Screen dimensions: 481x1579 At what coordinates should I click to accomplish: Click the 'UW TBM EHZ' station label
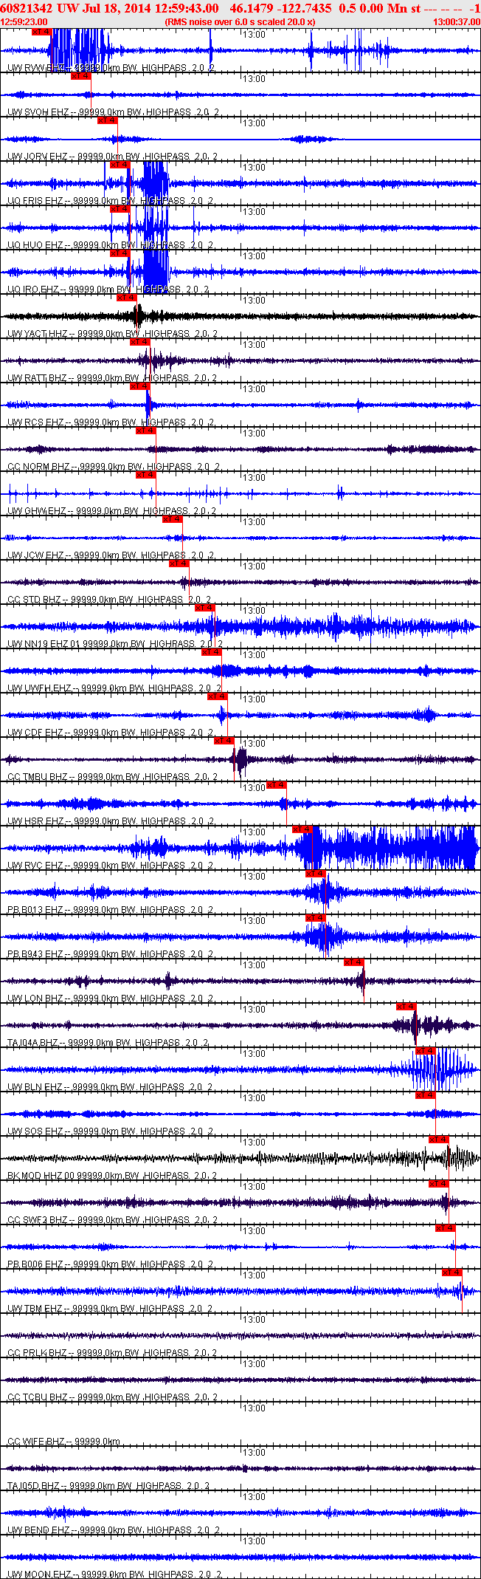coord(35,1309)
